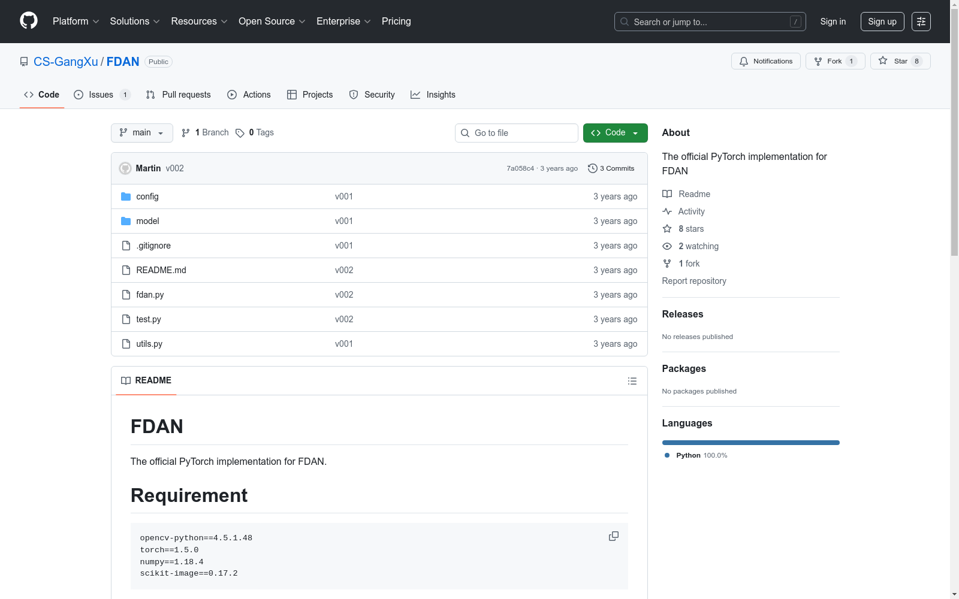Click the test.py file icon
The width and height of the screenshot is (959, 599).
point(126,319)
